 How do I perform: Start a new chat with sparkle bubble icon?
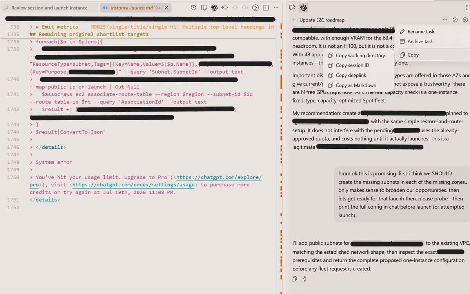[292, 7]
